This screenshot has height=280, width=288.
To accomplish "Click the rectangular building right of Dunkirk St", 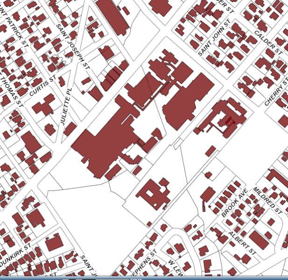I will click(x=54, y=243).
